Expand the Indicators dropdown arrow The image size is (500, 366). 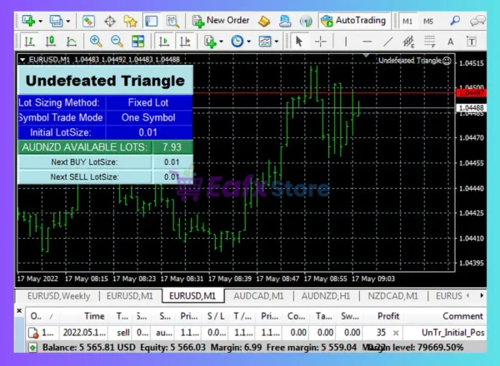coord(221,42)
